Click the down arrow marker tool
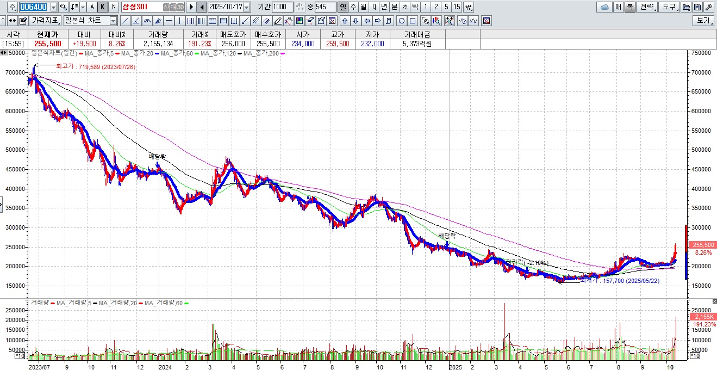The image size is (717, 370). [x=356, y=21]
